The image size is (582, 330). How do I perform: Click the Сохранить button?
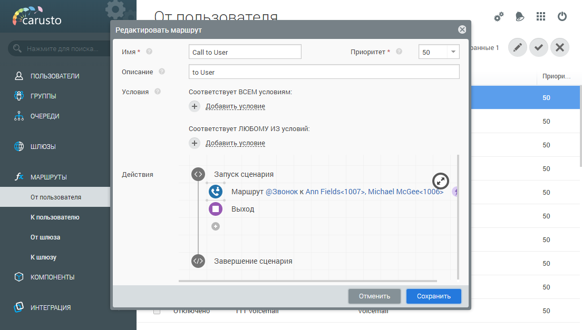click(433, 296)
